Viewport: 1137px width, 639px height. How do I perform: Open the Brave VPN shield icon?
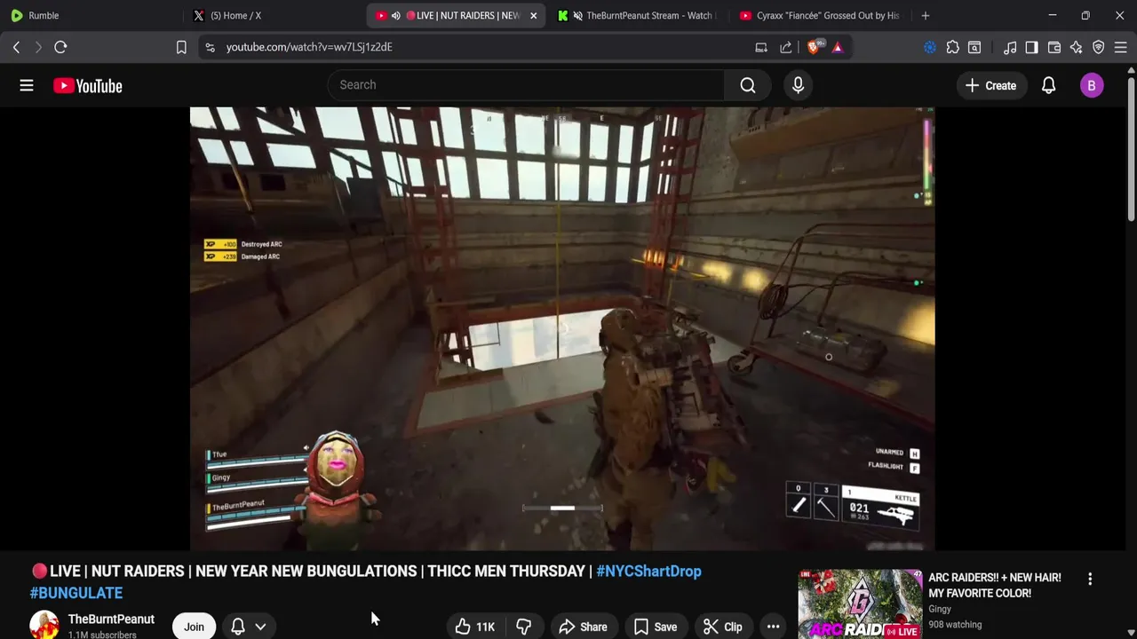[1099, 47]
